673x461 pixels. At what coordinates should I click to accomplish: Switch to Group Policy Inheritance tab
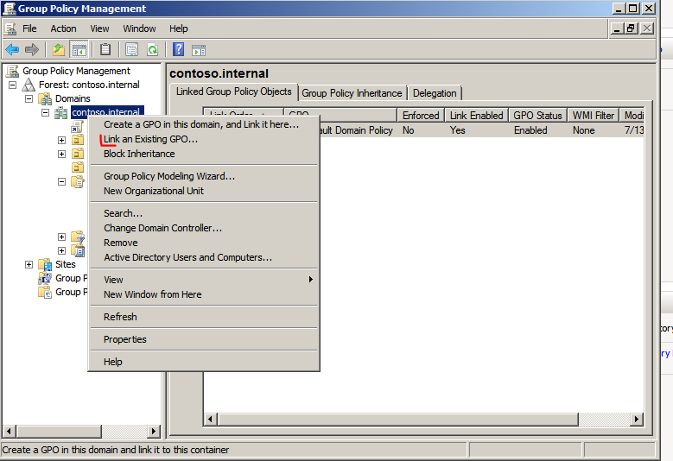click(352, 93)
